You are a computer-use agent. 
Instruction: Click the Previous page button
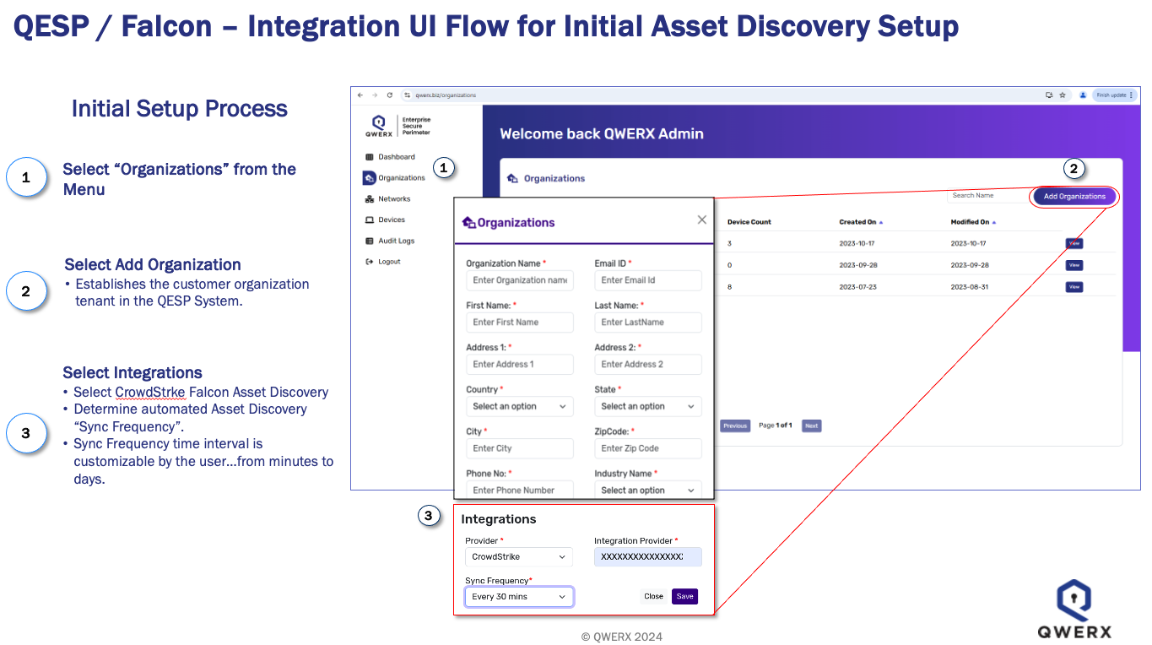735,425
